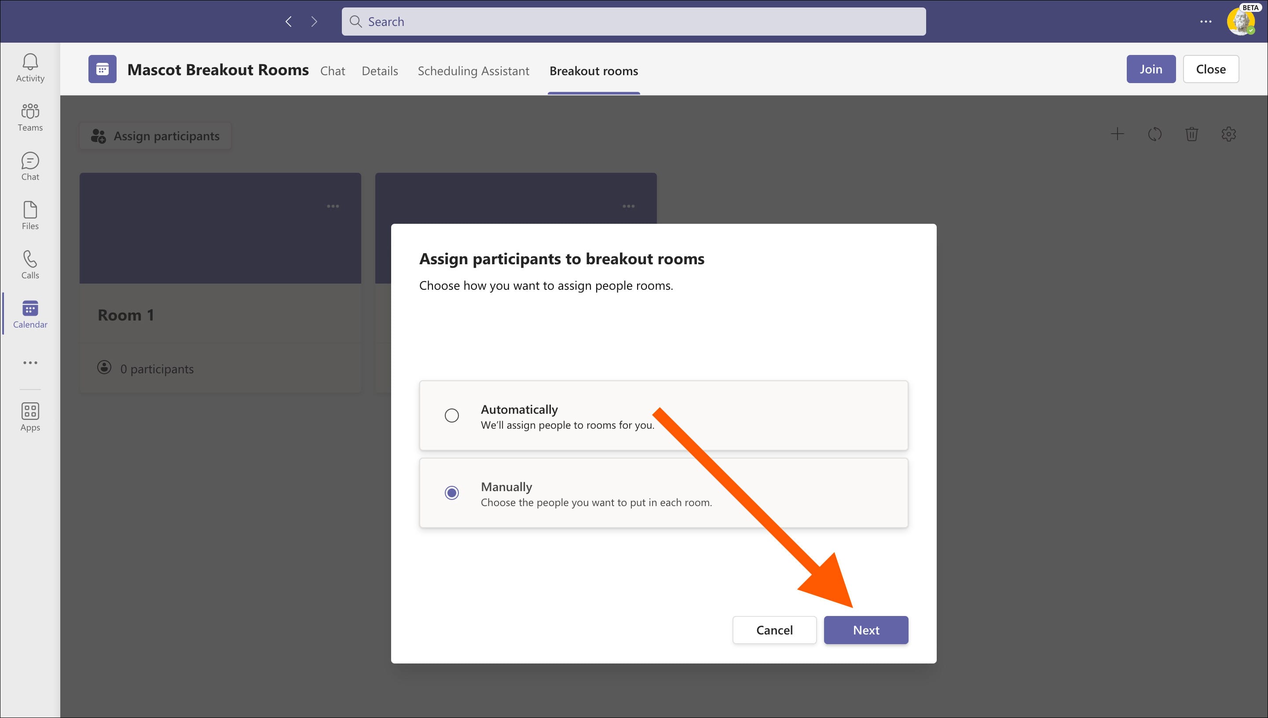Click the Search input field

[x=634, y=22]
